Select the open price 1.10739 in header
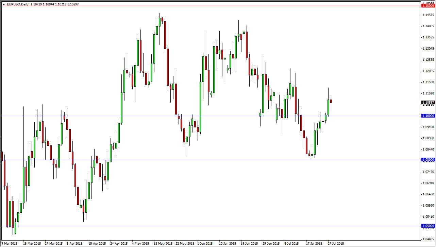 pos(36,4)
